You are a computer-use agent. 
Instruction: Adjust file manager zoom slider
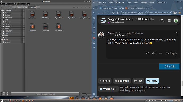pyautogui.click(x=86, y=94)
